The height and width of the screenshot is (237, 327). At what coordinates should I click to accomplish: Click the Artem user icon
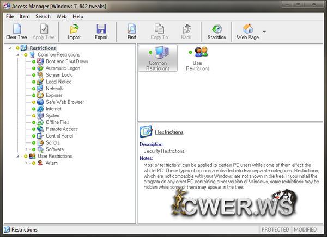40,163
